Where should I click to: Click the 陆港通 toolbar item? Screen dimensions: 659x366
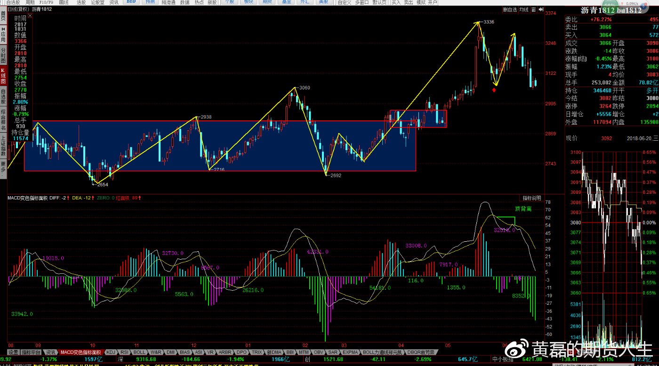click(x=169, y=2)
